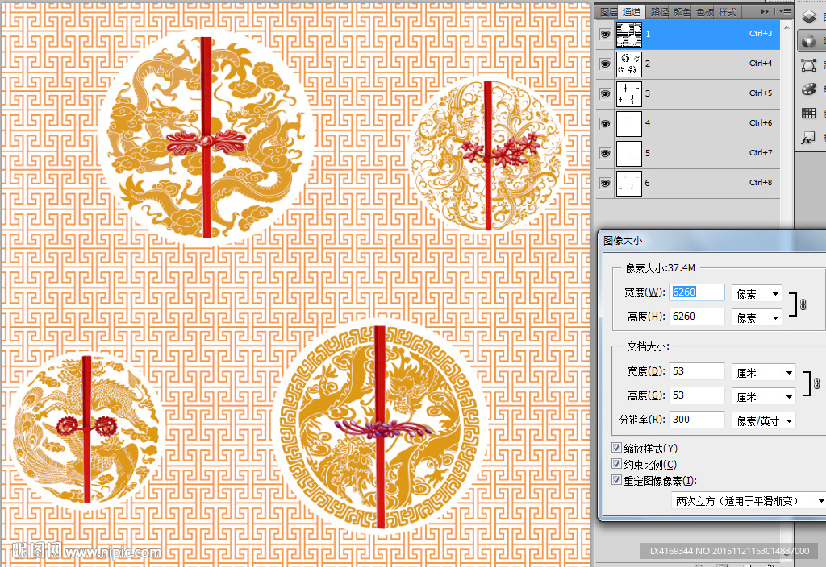Open pixel width unit dropdown
This screenshot has width=826, height=567.
pyautogui.click(x=757, y=293)
